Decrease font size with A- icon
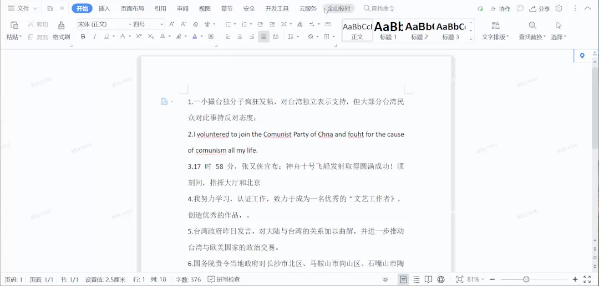Image resolution: width=599 pixels, height=286 pixels. tap(183, 24)
